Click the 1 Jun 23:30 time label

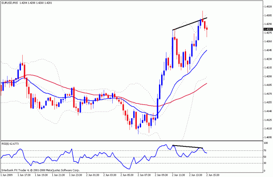pyautogui.click(x=76, y=175)
